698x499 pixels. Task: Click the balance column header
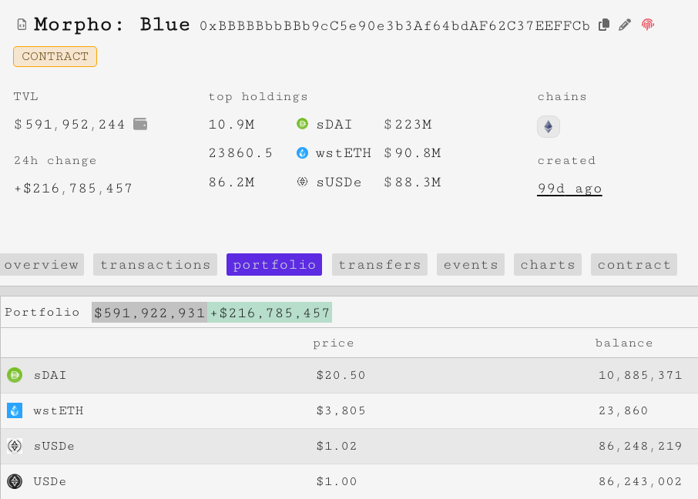[624, 343]
